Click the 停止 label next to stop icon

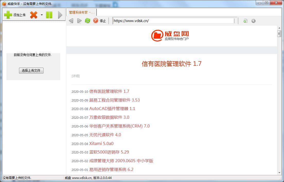pyautogui.click(x=103, y=21)
